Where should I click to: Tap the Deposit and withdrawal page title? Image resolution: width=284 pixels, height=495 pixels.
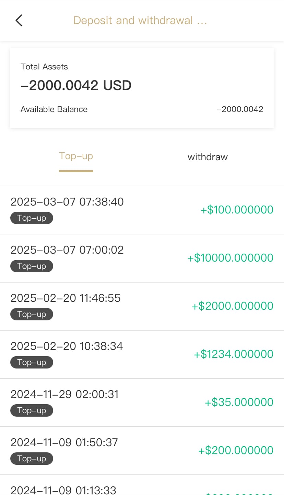(140, 20)
